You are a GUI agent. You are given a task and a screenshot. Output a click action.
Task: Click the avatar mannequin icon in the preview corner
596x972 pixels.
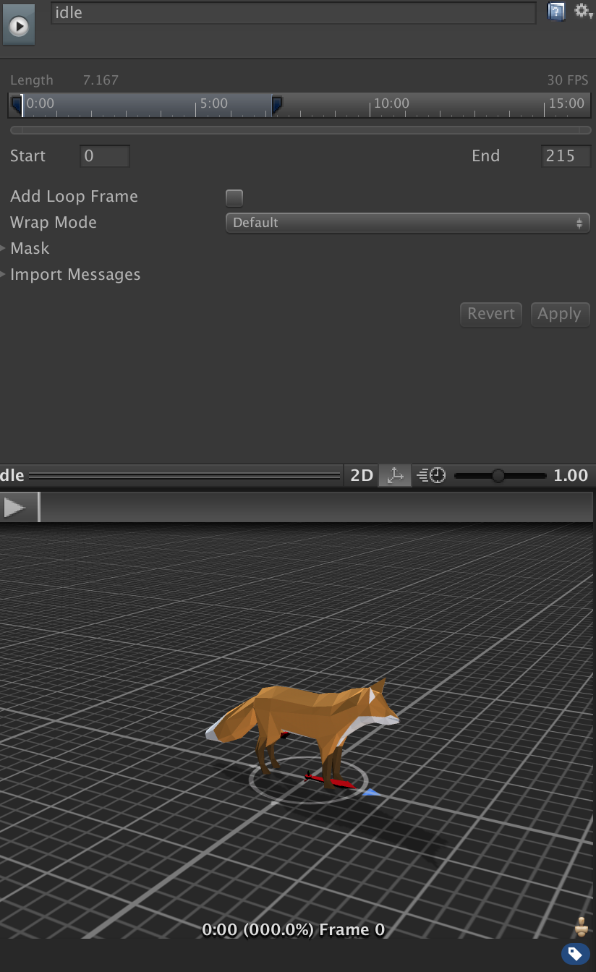click(581, 926)
